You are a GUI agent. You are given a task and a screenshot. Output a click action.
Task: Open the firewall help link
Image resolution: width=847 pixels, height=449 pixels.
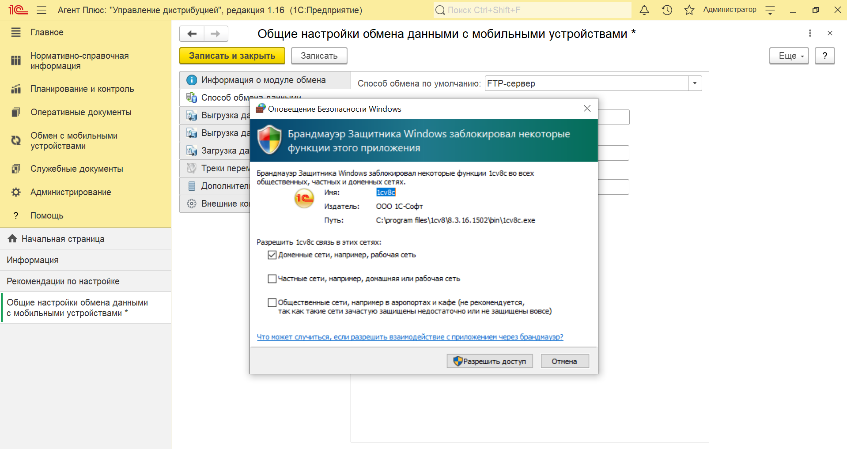[410, 337]
